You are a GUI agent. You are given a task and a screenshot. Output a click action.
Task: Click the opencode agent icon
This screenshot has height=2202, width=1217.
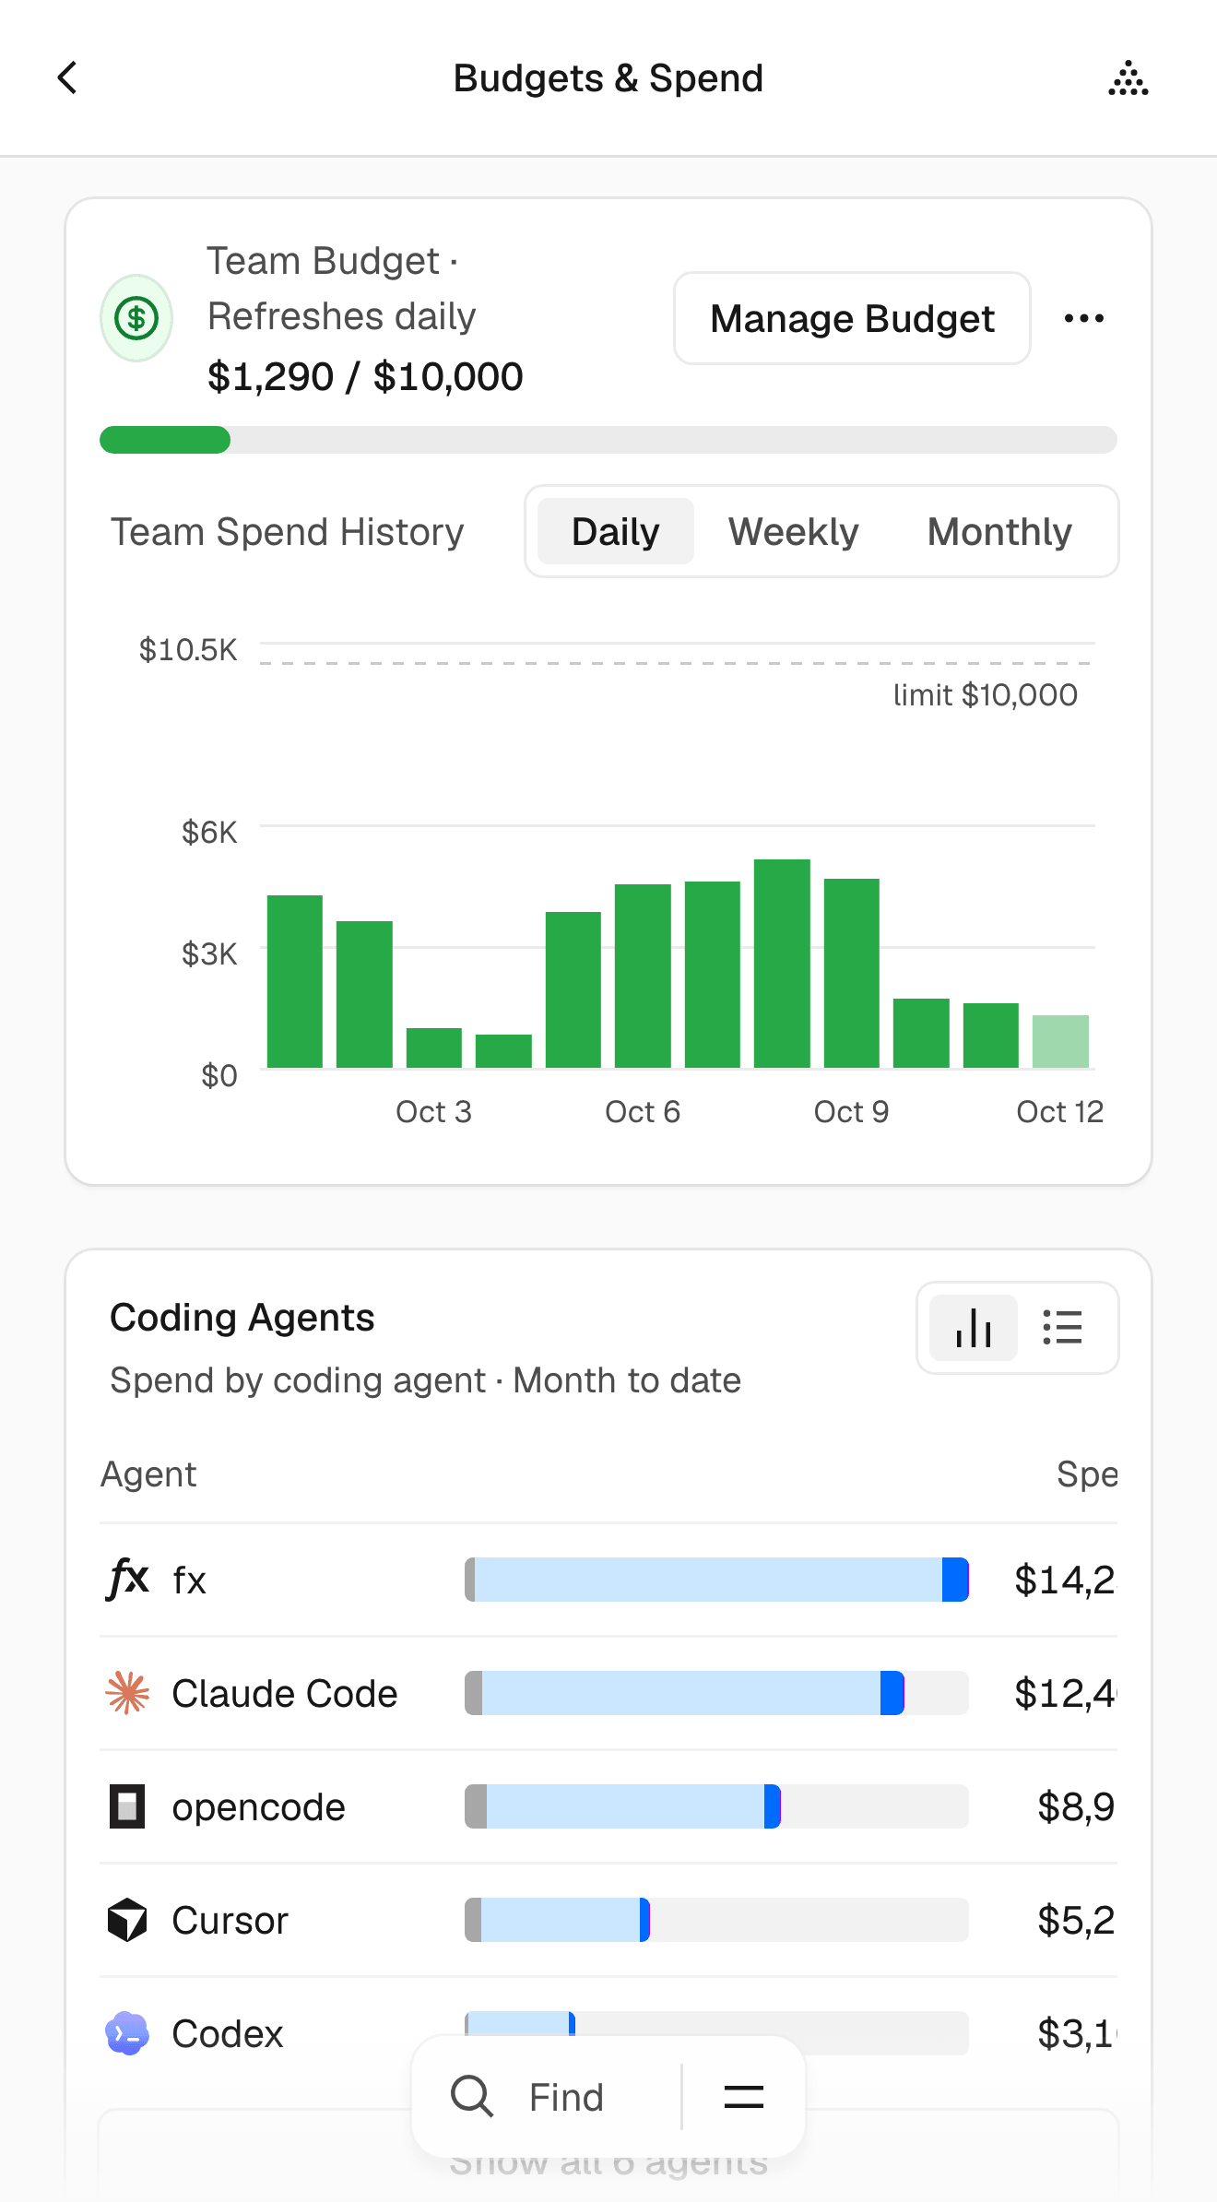[x=127, y=1806]
